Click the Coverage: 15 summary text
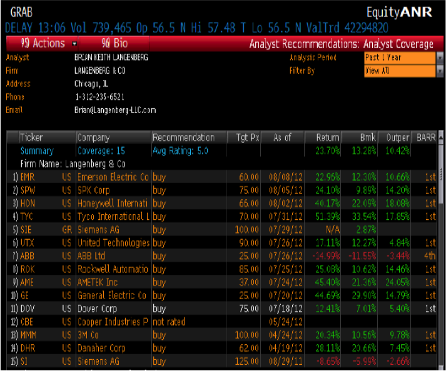446x371 pixels. coord(101,151)
